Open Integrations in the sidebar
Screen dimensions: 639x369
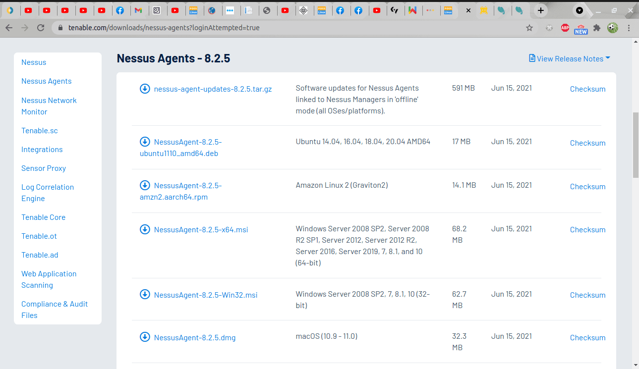click(42, 150)
